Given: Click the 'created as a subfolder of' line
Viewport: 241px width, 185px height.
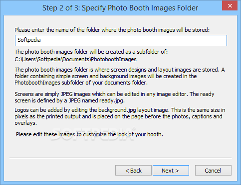Looking at the screenshot, I should pyautogui.click(x=91, y=52).
